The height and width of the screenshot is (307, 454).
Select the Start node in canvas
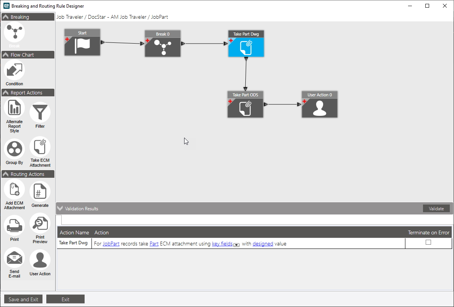click(82, 42)
